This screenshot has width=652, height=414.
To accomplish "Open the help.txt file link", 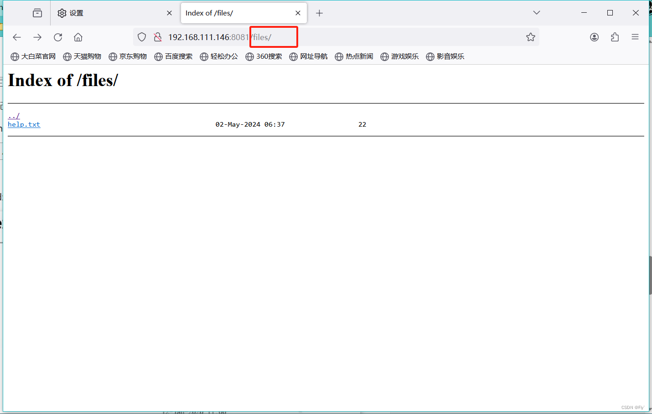I will point(24,124).
